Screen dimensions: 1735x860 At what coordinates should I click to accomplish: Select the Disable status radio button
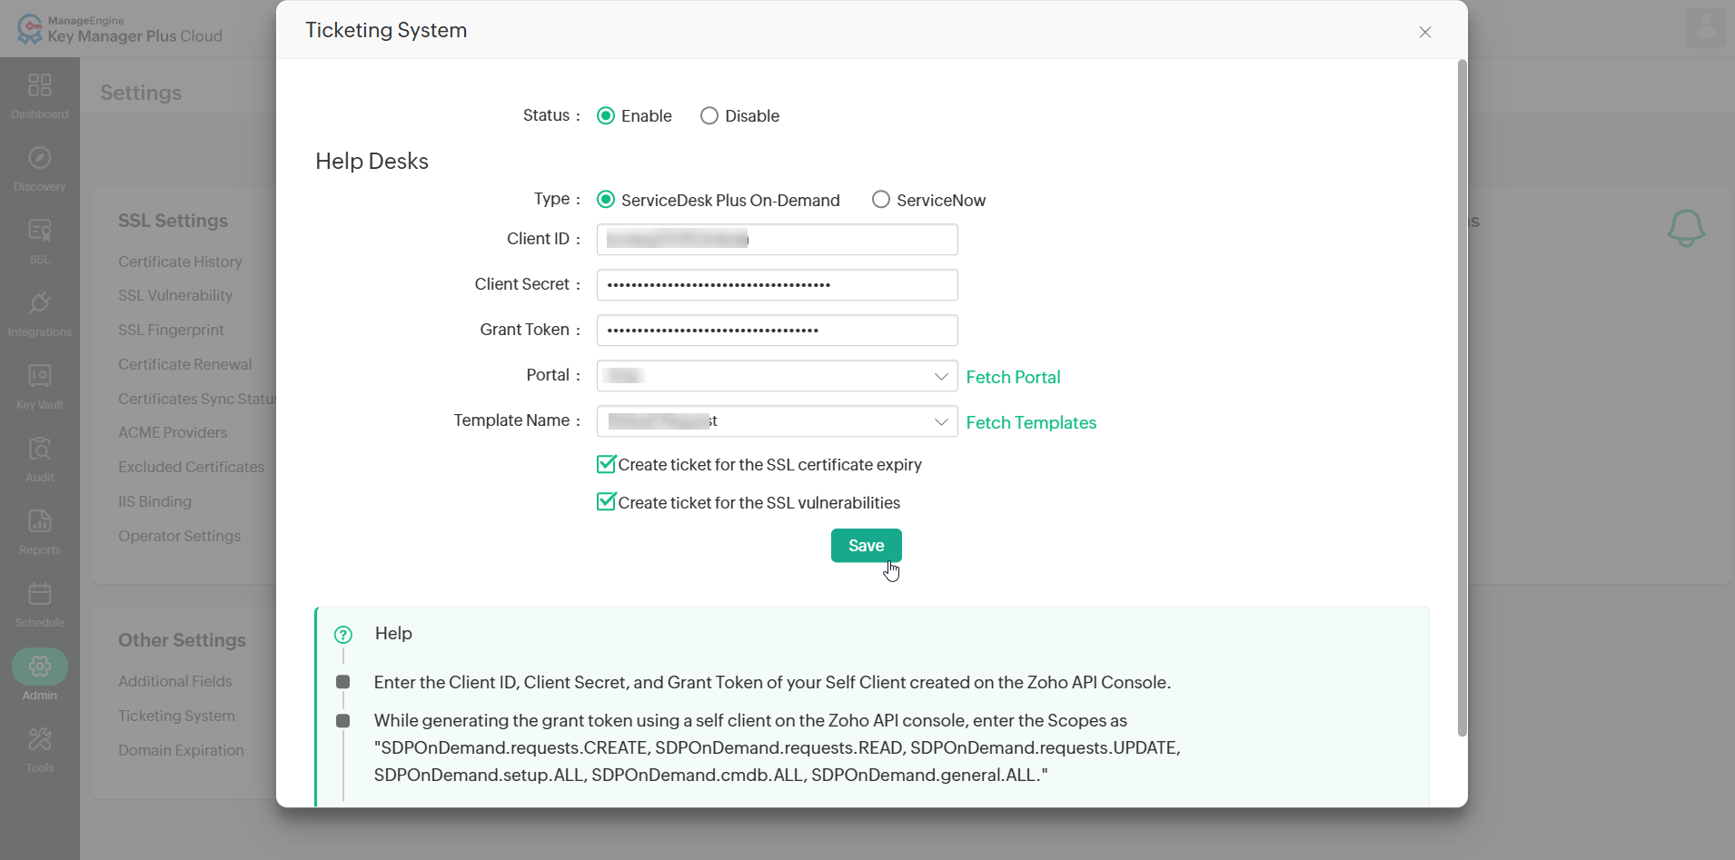pyautogui.click(x=709, y=115)
